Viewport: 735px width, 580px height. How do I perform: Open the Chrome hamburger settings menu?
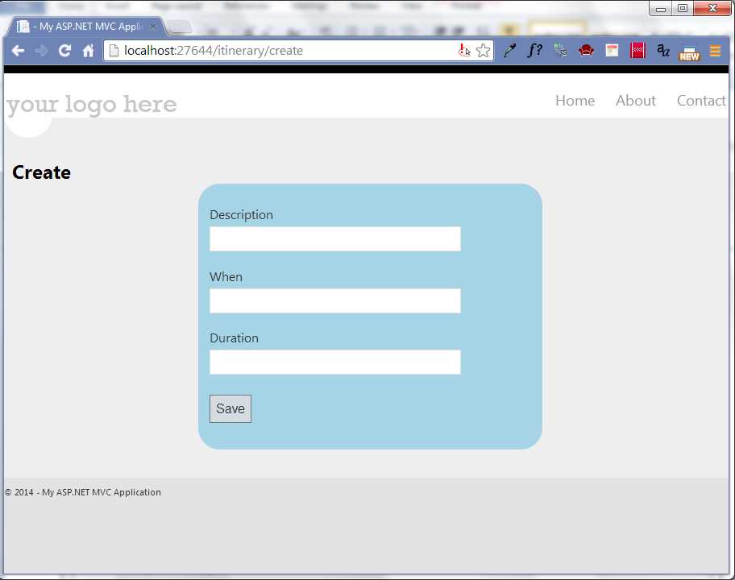(715, 50)
